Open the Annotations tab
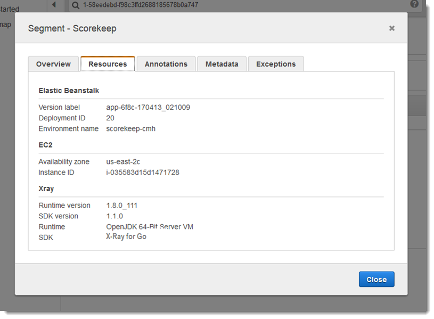The width and height of the screenshot is (434, 319). [166, 63]
